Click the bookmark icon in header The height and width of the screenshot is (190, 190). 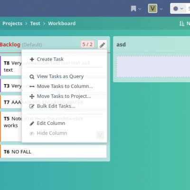(x=133, y=9)
